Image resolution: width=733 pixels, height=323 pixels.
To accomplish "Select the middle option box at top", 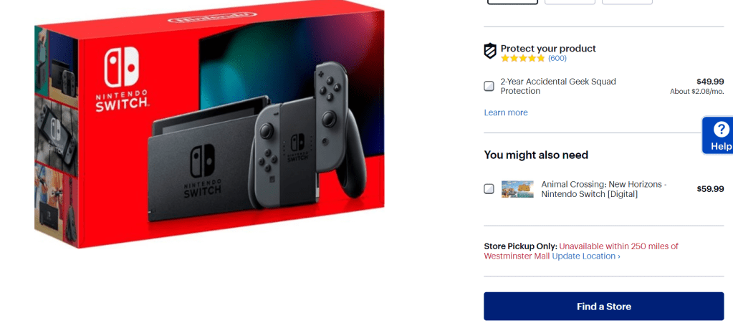I will [x=570, y=2].
